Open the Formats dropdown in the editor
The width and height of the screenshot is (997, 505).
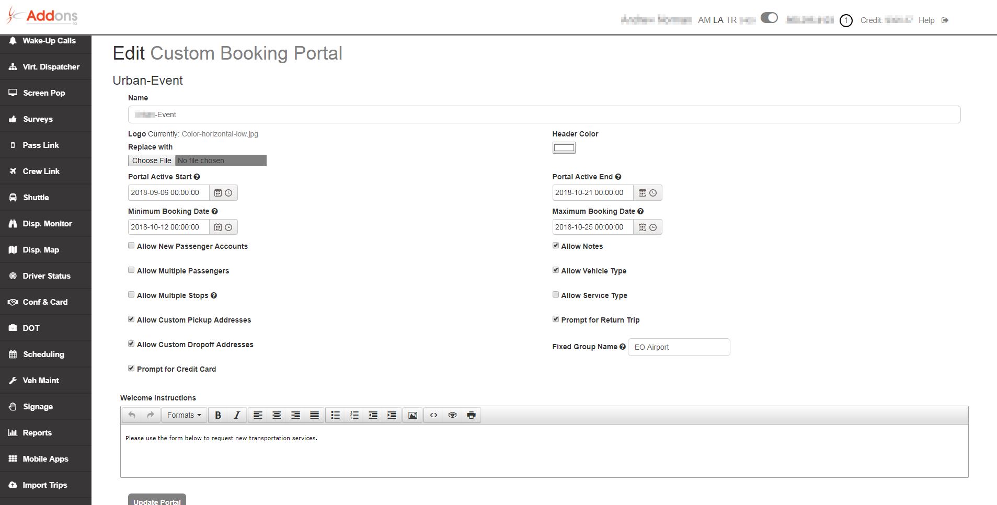(184, 415)
